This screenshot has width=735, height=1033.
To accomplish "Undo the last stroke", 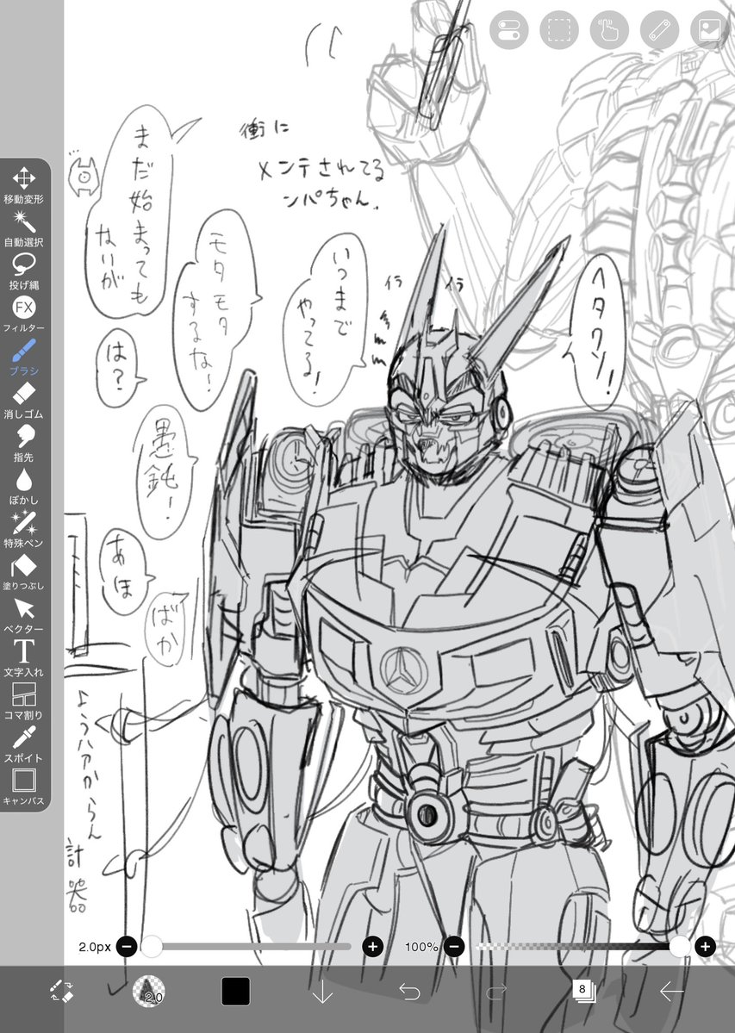I will coord(409,992).
